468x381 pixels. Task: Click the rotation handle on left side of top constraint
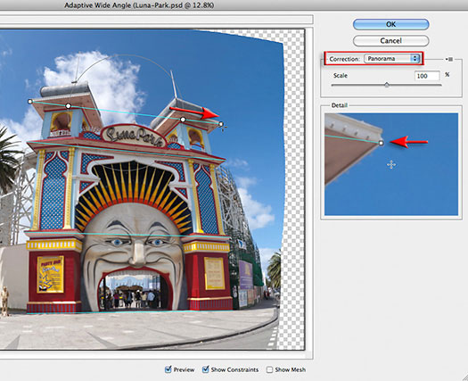[x=68, y=106]
